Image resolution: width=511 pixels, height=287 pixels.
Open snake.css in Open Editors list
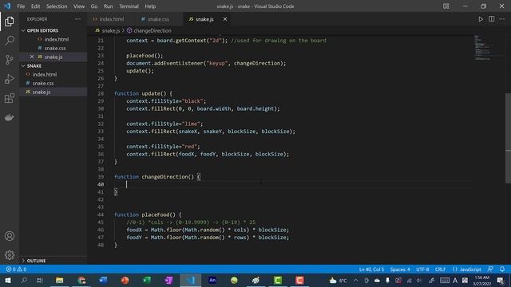(x=55, y=48)
